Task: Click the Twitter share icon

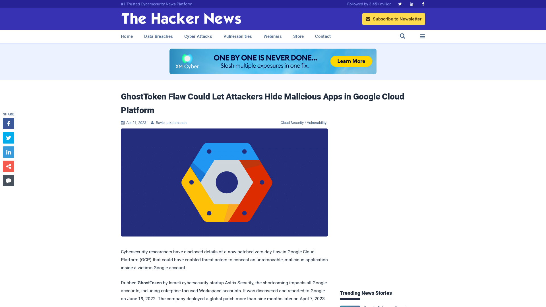Action: click(8, 138)
